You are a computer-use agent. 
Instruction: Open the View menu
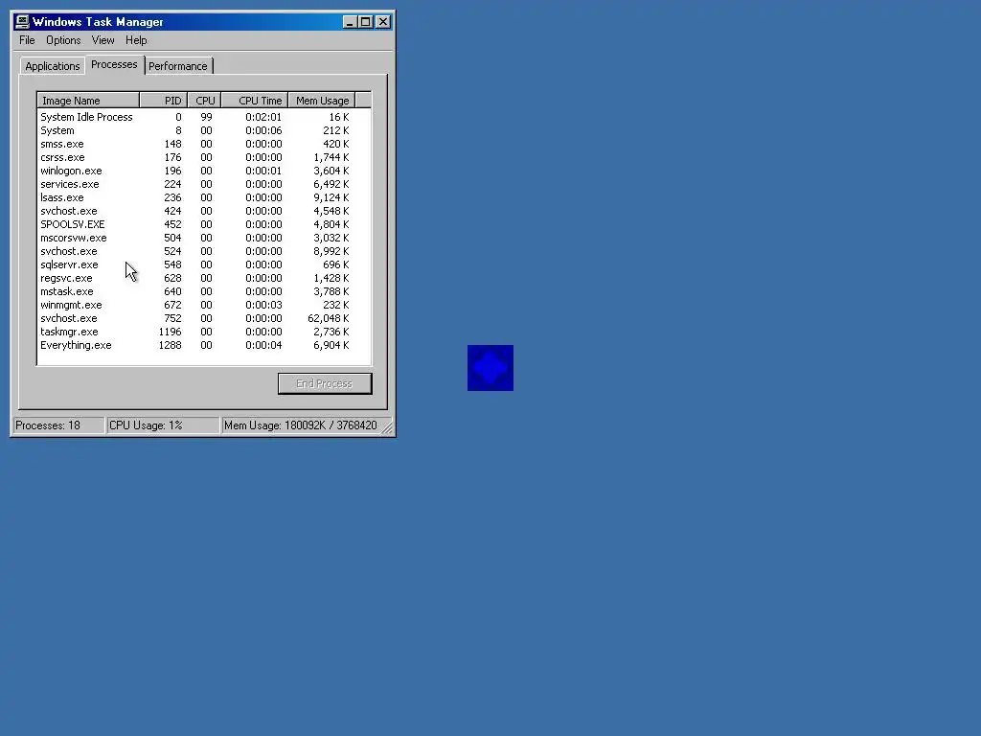point(103,40)
